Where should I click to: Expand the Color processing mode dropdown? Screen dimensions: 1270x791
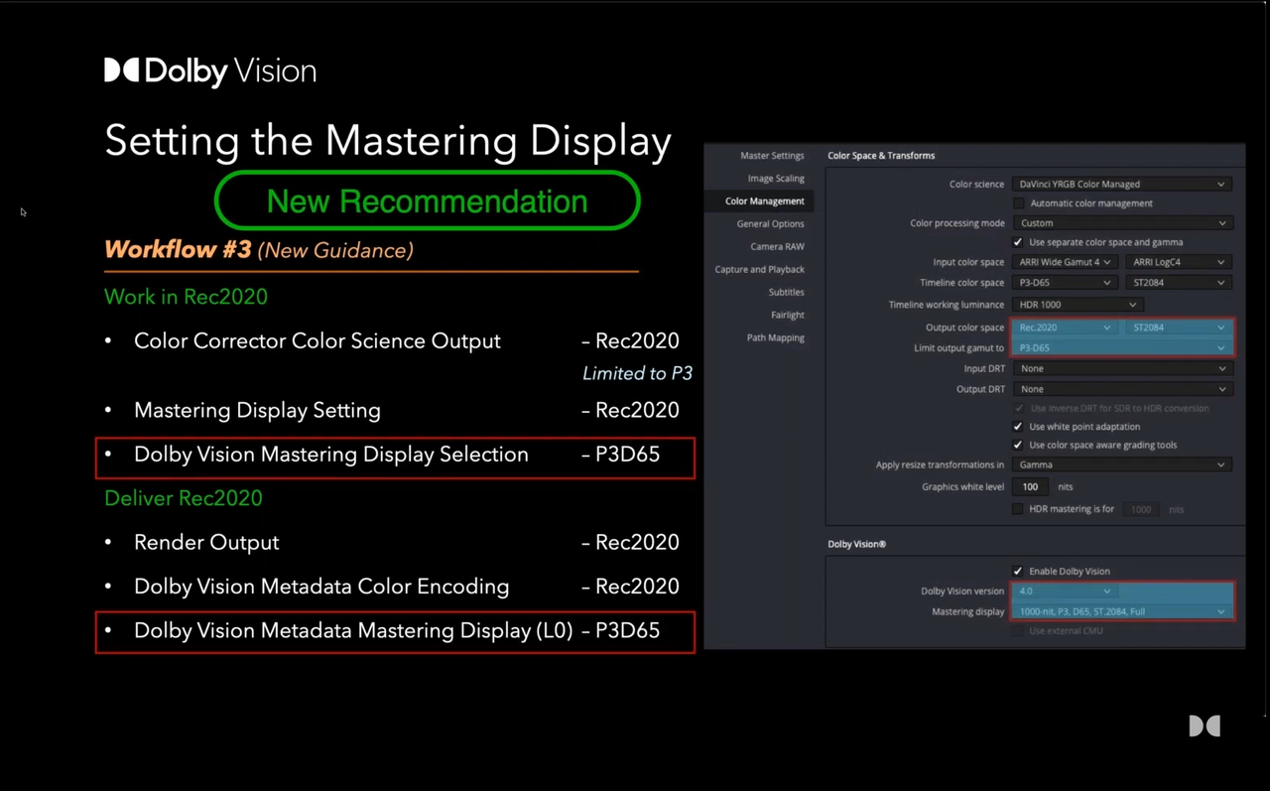[x=1122, y=223]
